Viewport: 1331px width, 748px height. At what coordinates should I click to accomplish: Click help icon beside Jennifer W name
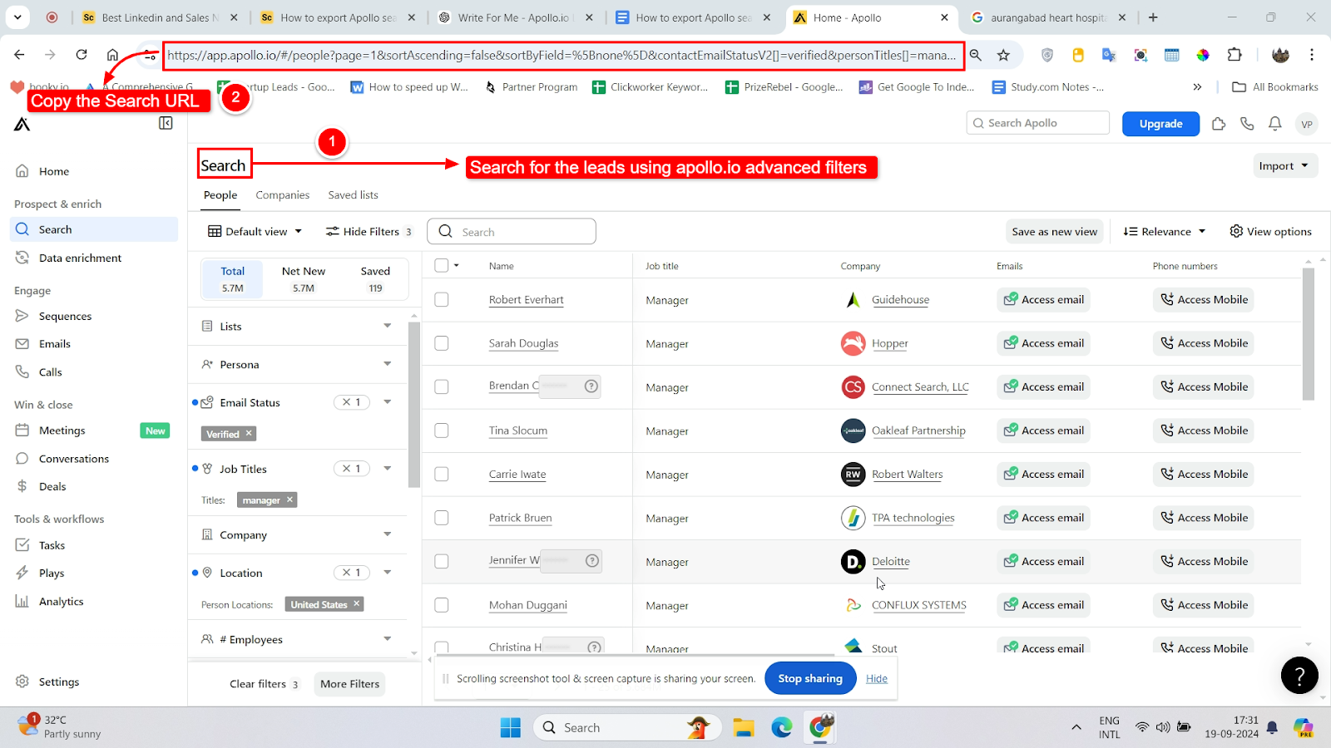592,561
